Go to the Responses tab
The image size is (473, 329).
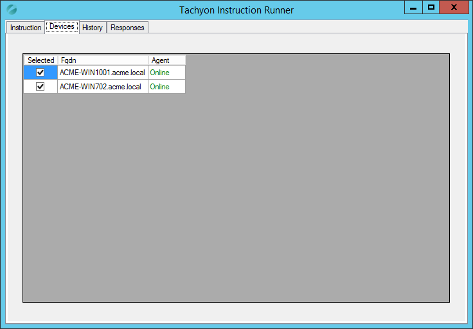pos(127,28)
